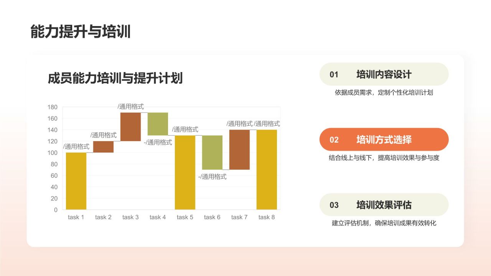Click the brown bar above task 7

pyautogui.click(x=239, y=149)
